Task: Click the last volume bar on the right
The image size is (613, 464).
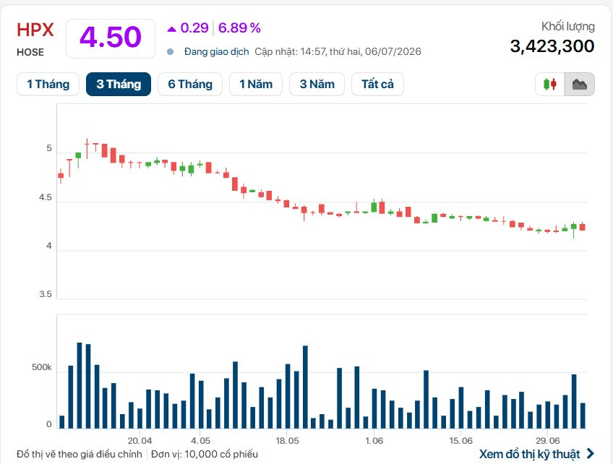Action: pos(583,416)
